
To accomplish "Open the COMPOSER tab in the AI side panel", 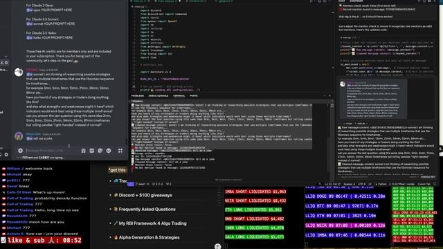I will pos(356,1).
